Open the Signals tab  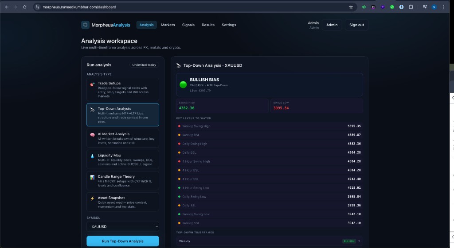point(188,25)
